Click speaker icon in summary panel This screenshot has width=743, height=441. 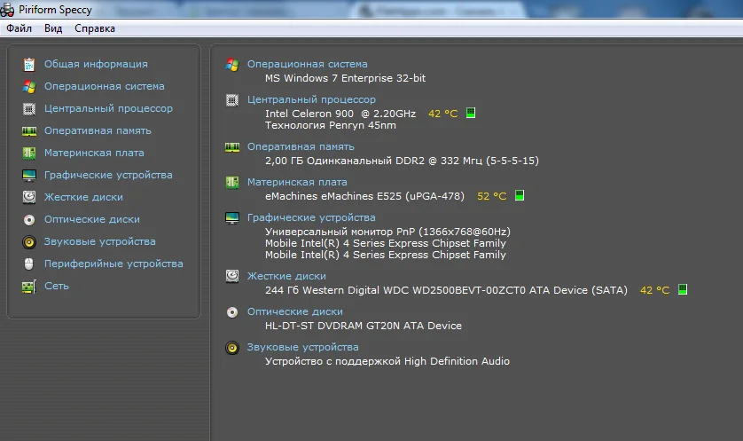click(232, 348)
